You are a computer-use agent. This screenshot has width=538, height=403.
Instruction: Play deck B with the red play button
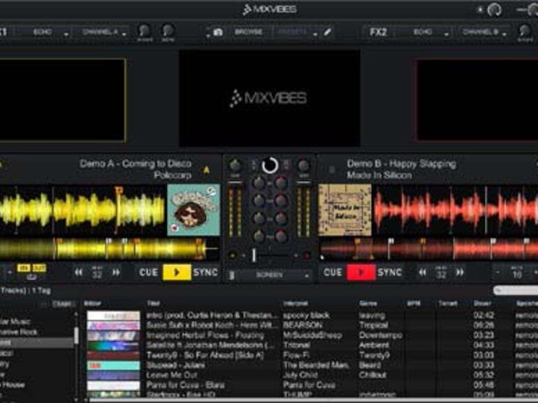point(361,273)
